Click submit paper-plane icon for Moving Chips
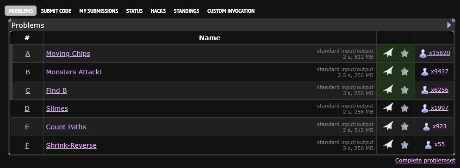The image size is (460, 168). tap(388, 53)
